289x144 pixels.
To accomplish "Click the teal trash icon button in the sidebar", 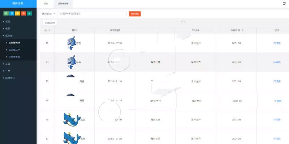I will click(29, 13).
